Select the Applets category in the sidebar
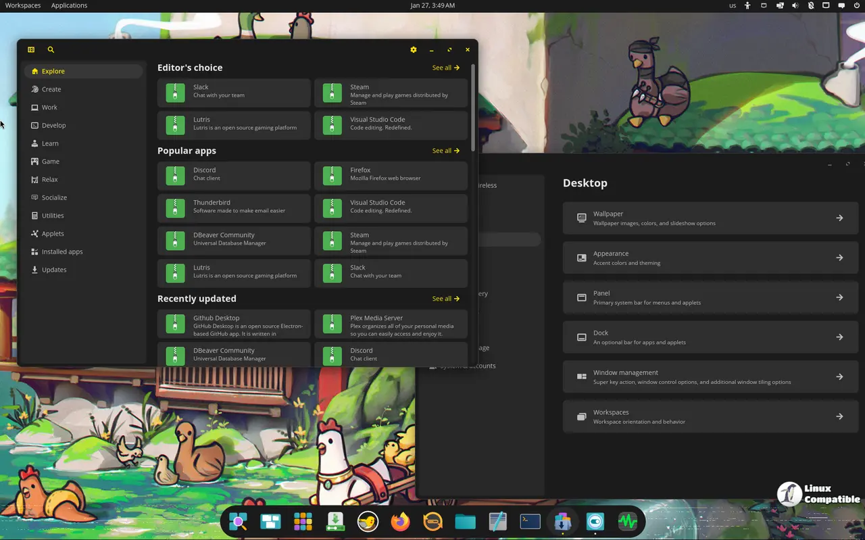This screenshot has width=865, height=540. point(52,234)
